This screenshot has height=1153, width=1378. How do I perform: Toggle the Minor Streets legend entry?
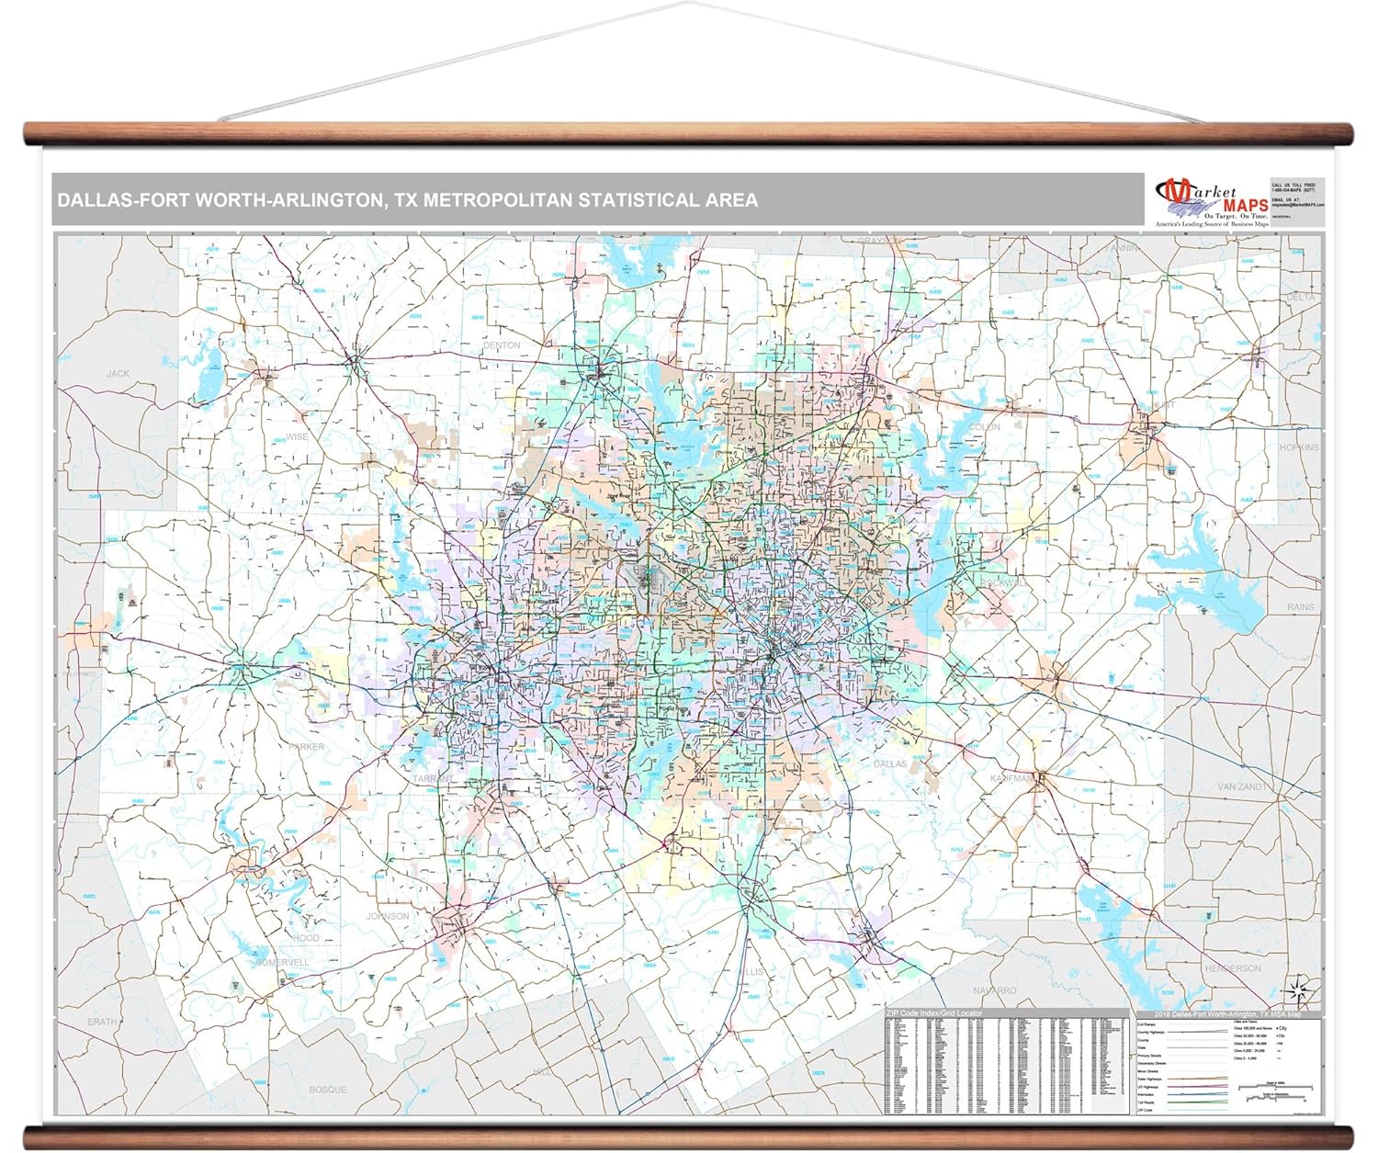tap(1197, 1070)
